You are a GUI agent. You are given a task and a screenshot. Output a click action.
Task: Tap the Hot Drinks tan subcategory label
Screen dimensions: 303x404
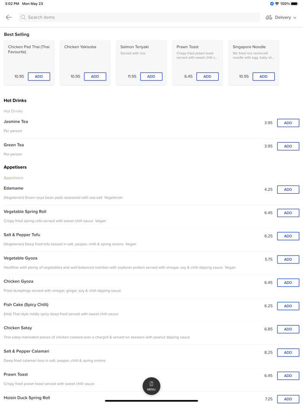point(13,111)
